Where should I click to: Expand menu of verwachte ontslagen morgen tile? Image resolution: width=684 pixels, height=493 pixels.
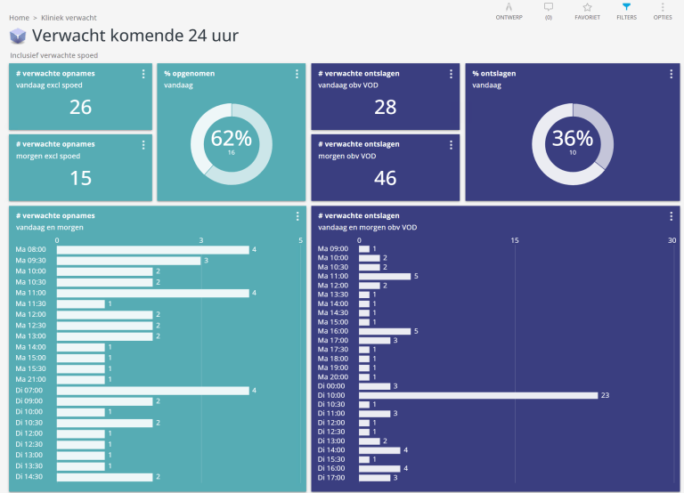452,145
